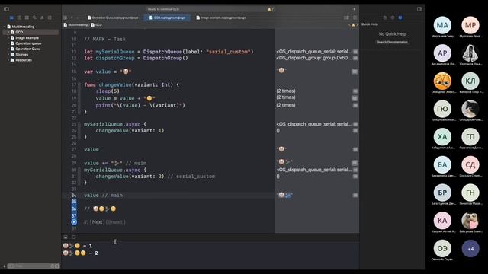The width and height of the screenshot is (488, 274).
Task: Go forward with the editor history arrow
Action: point(78,18)
